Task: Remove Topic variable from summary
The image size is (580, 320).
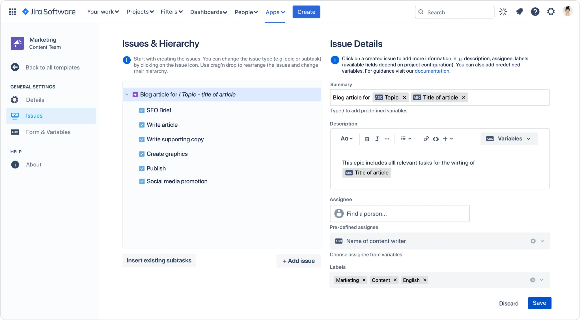Action: (404, 98)
